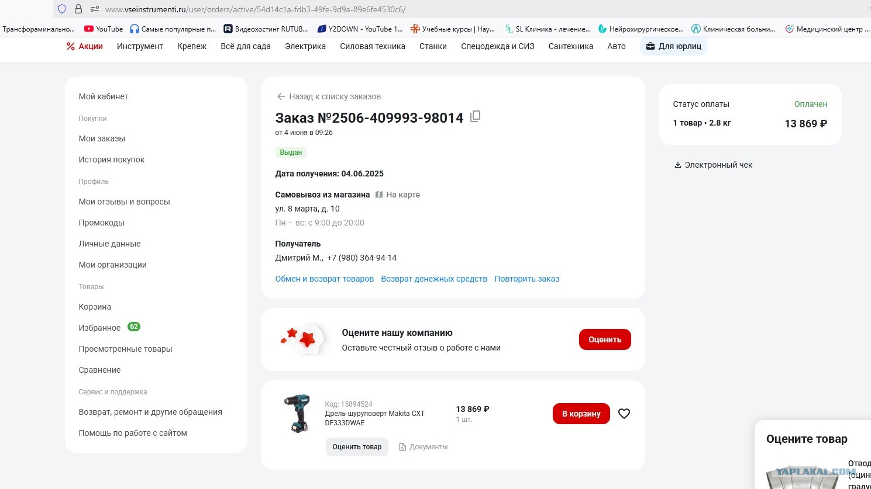The image size is (871, 489).
Task: Open Помощь по работе с сайтом
Action: click(133, 433)
